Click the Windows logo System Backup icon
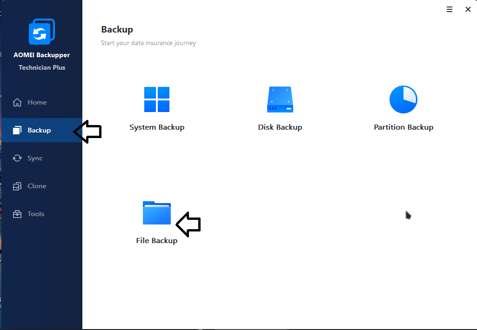477x330 pixels. (x=157, y=99)
